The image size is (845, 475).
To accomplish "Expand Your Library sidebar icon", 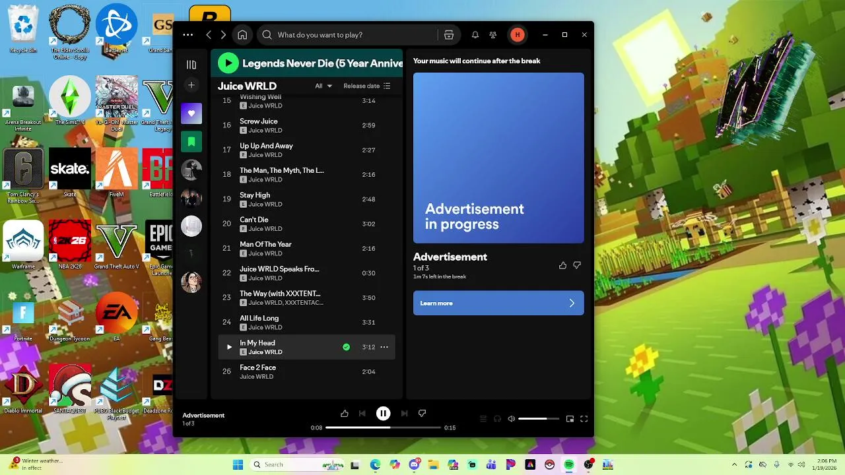I will [191, 65].
